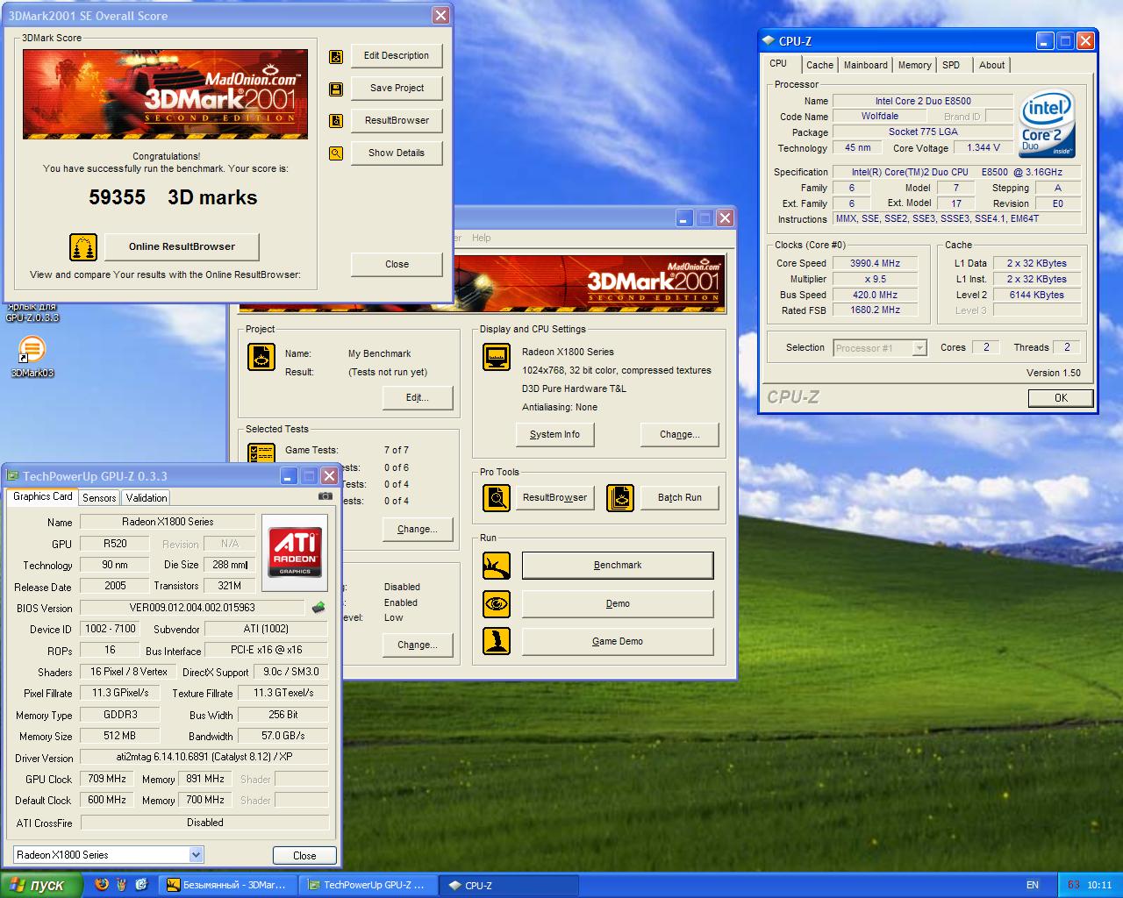This screenshot has height=898, width=1123.
Task: Click the Display settings monitor icon
Action: tap(497, 357)
